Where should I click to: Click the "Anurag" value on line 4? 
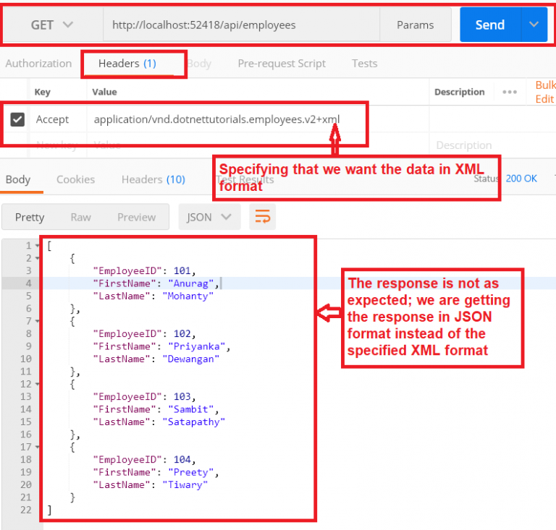click(x=191, y=283)
